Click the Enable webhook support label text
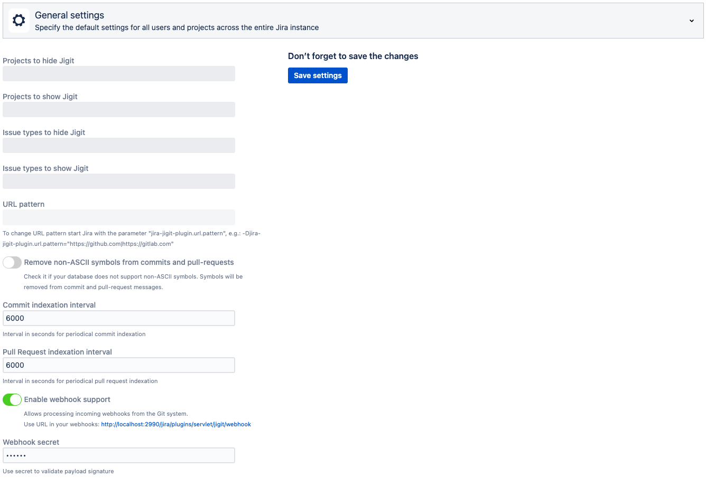 (x=67, y=399)
